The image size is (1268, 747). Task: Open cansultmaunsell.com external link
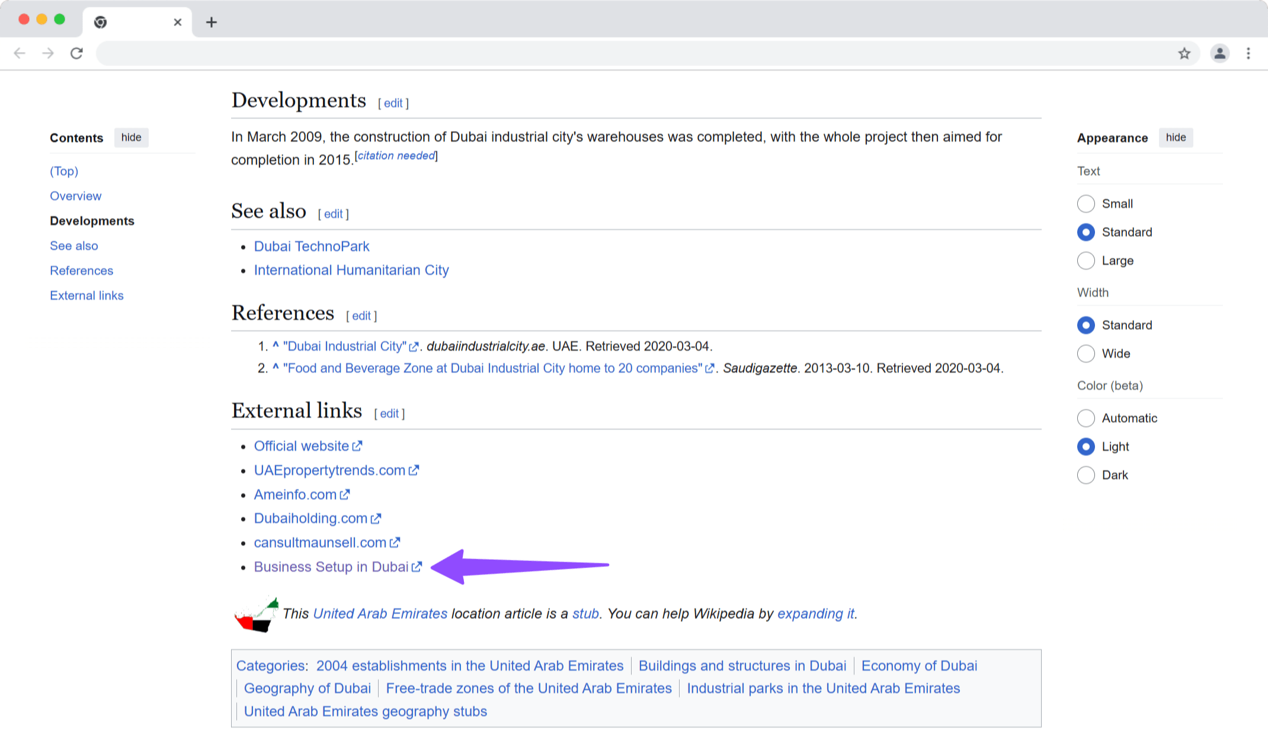coord(320,543)
